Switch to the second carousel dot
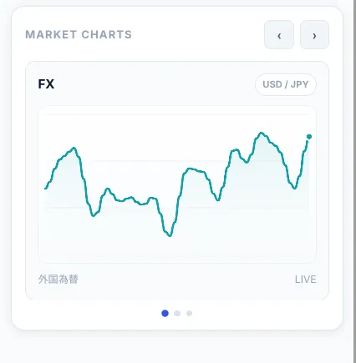 pos(177,314)
